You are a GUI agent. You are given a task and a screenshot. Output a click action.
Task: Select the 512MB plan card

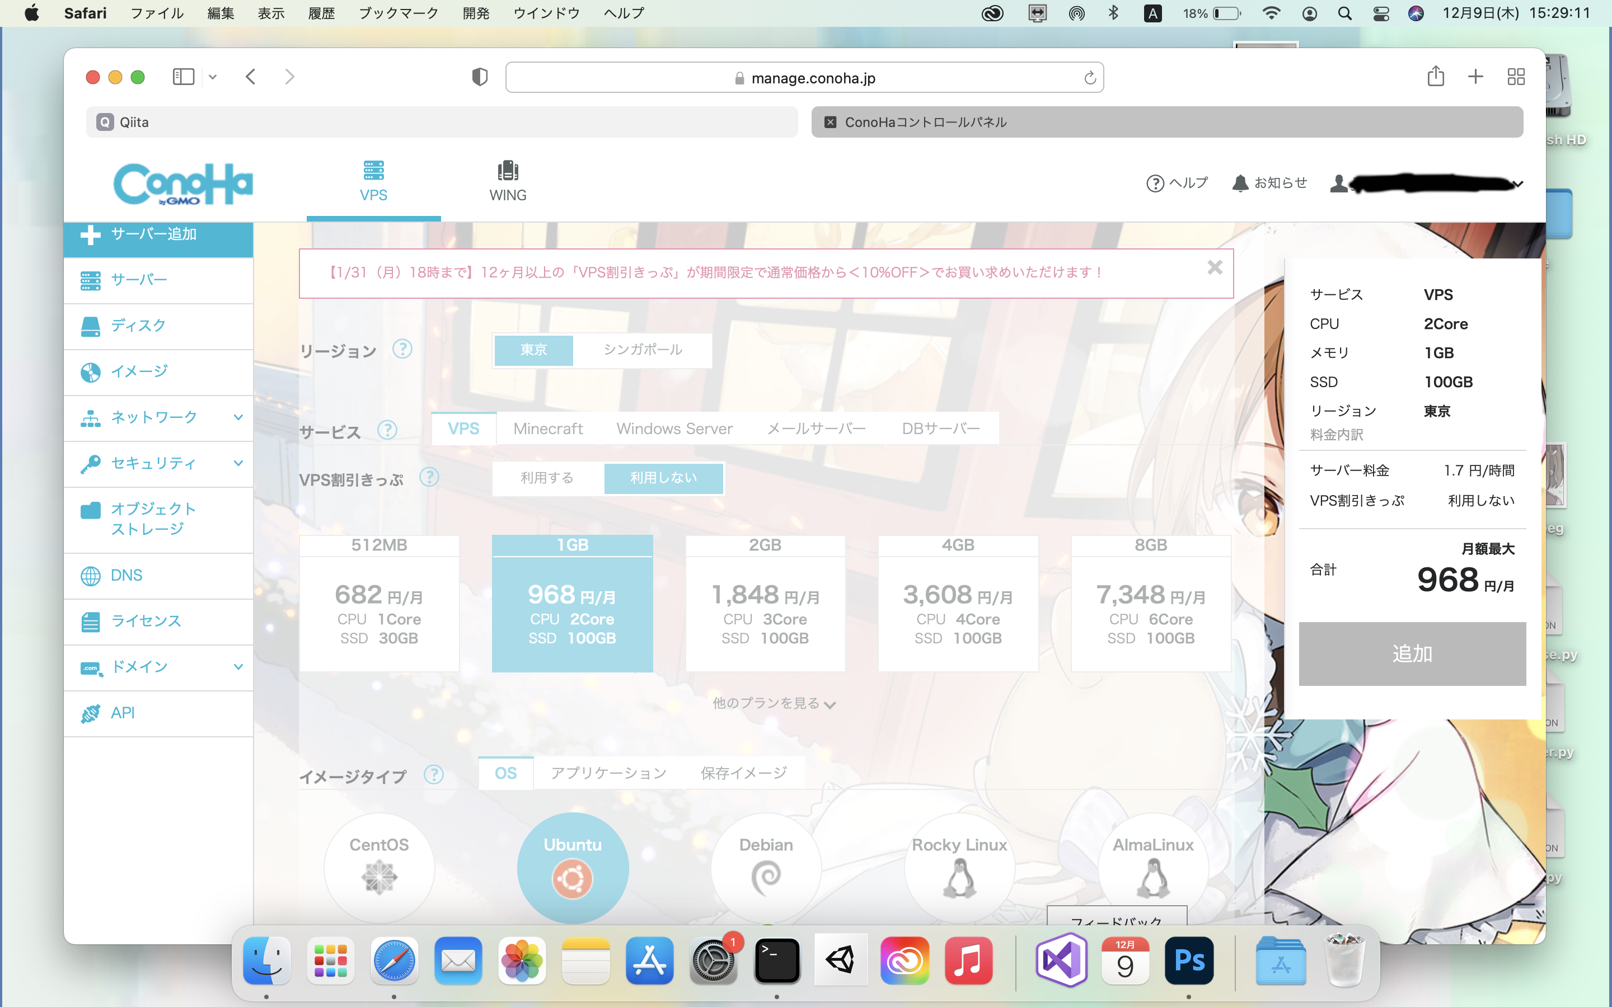[x=378, y=603]
